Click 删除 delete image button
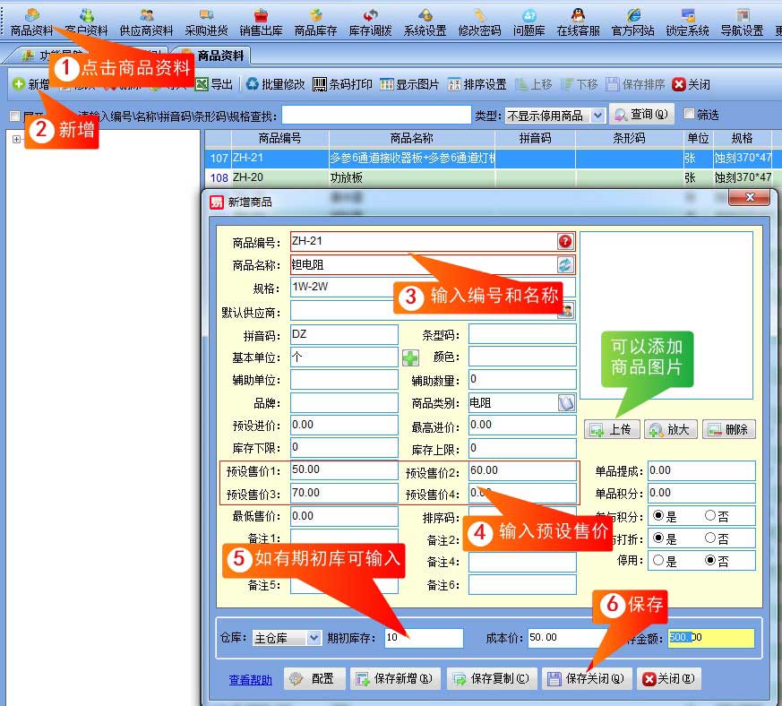This screenshot has height=706, width=782. 729,429
